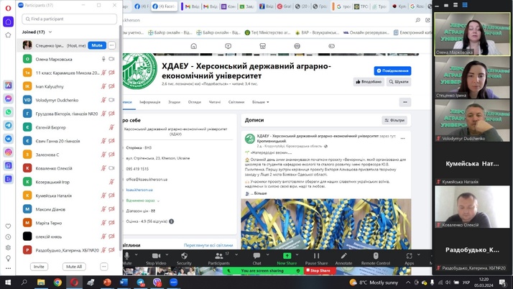513x289 pixels.
Task: Click Facebook video icon
Action: click(x=228, y=46)
